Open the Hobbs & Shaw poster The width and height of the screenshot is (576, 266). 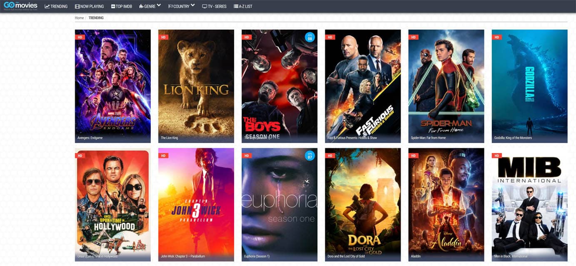[x=363, y=86]
